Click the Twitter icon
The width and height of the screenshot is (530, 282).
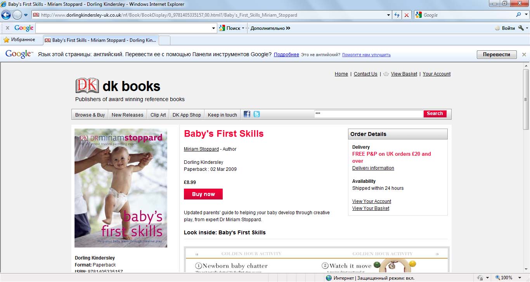coord(256,114)
